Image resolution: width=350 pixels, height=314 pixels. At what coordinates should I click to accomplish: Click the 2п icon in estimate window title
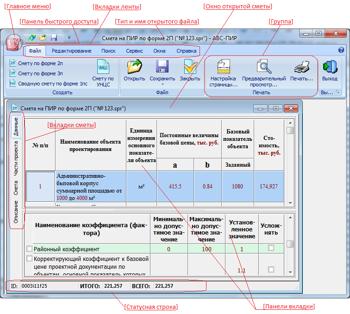coord(14,108)
